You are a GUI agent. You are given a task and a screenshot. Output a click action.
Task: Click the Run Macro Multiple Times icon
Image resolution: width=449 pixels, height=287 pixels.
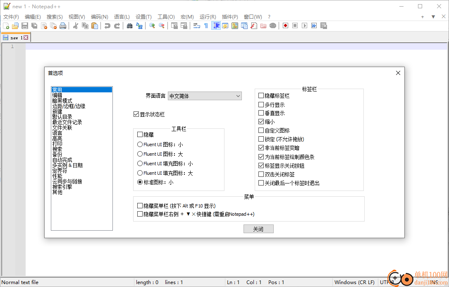click(x=314, y=26)
